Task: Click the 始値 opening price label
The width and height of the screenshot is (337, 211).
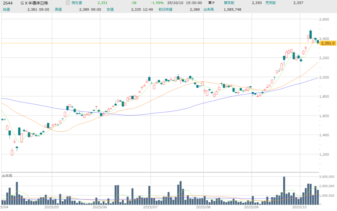Action: tap(7, 9)
